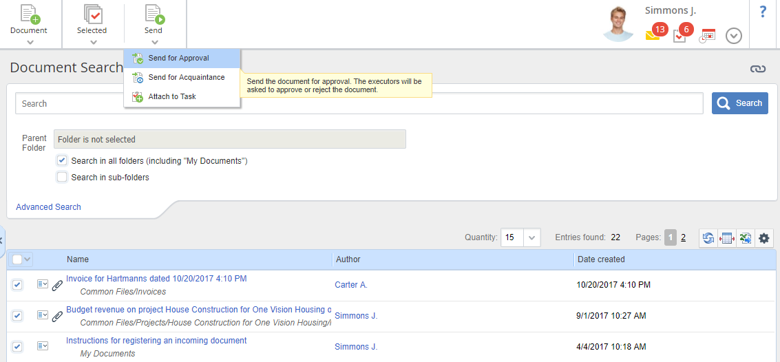Open the Advanced Search link
The image size is (780, 362).
coord(48,206)
